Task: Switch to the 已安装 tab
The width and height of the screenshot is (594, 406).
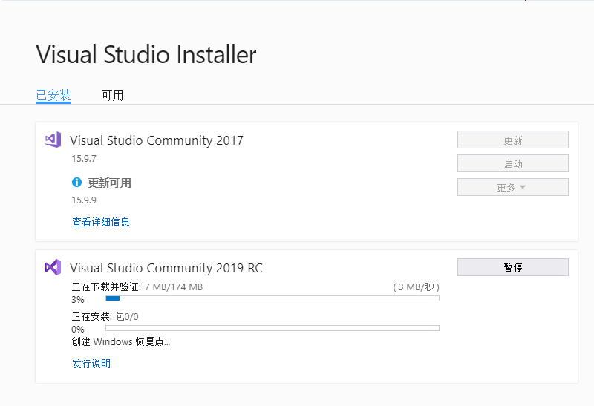Action: click(x=53, y=95)
